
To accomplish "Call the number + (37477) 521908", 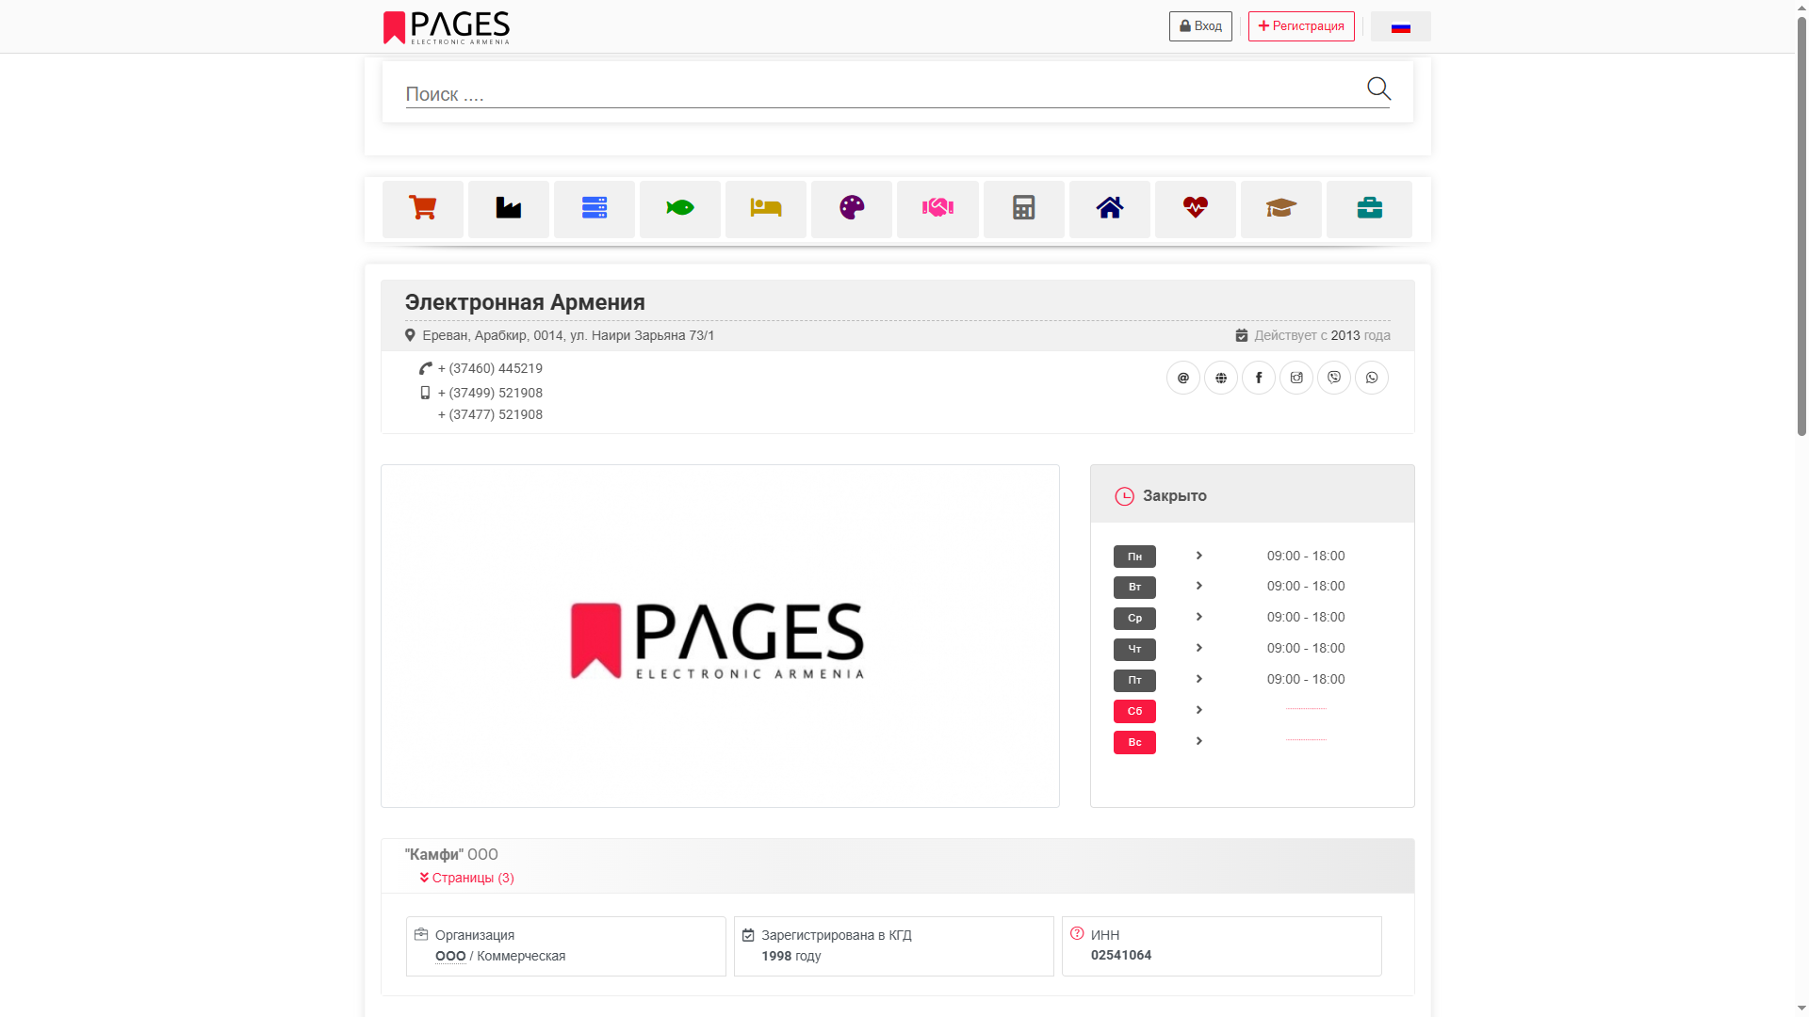I will (x=490, y=414).
